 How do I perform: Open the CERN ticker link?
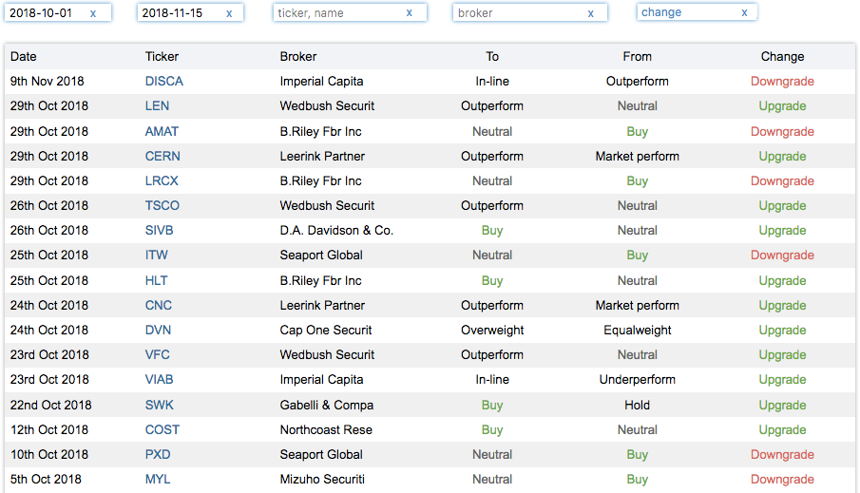point(162,157)
